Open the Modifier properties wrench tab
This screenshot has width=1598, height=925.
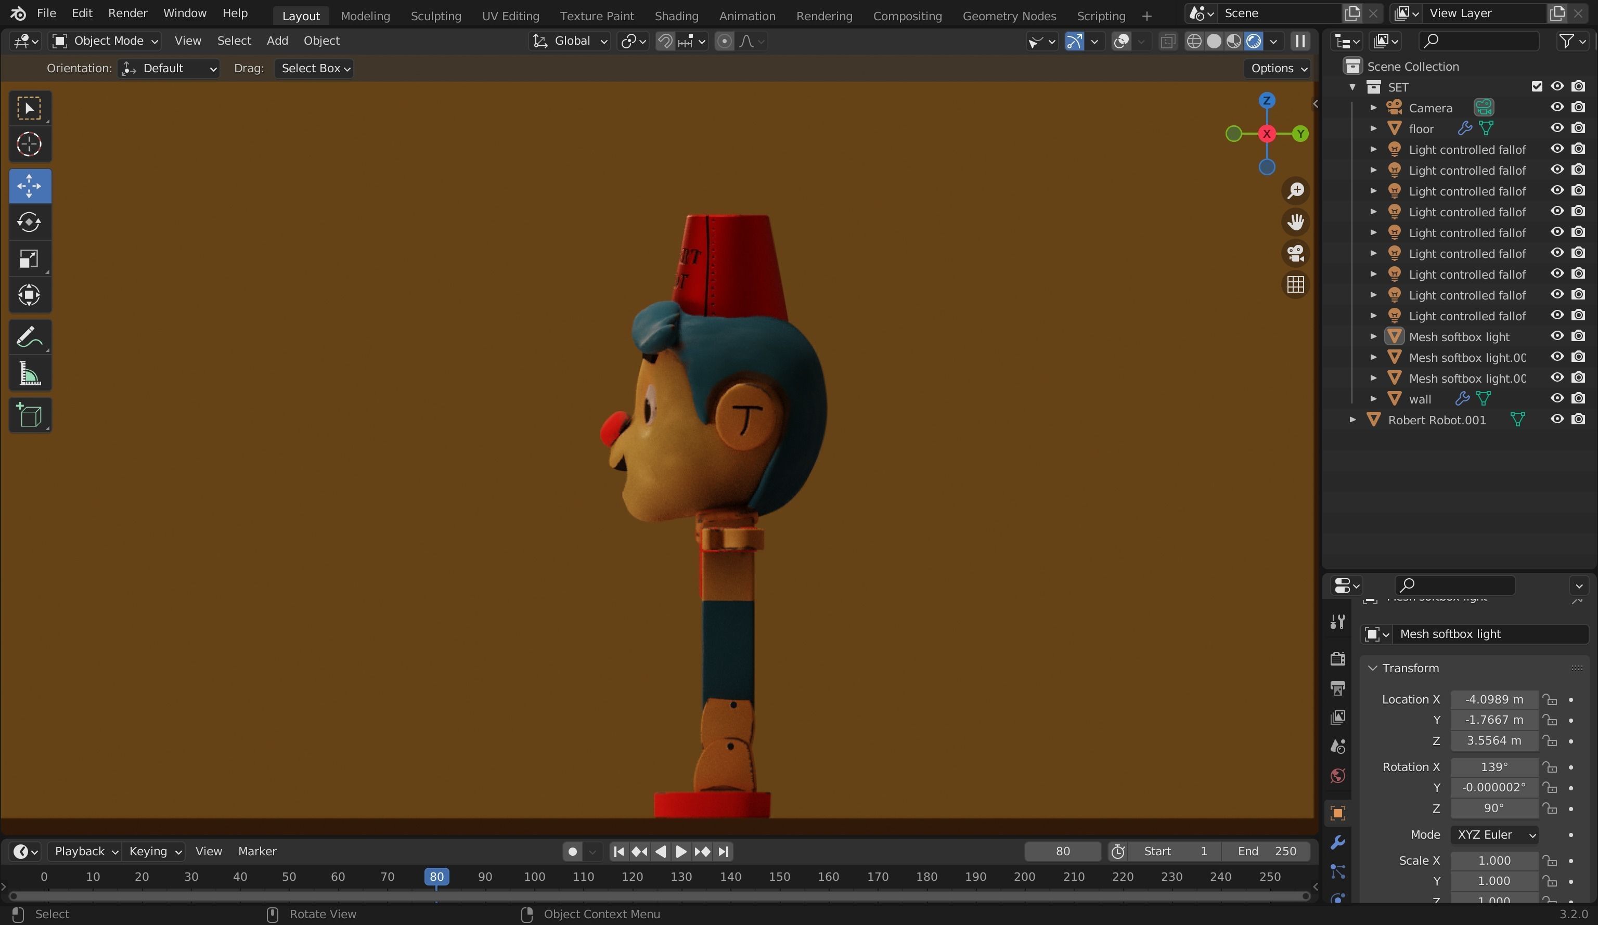(x=1338, y=842)
